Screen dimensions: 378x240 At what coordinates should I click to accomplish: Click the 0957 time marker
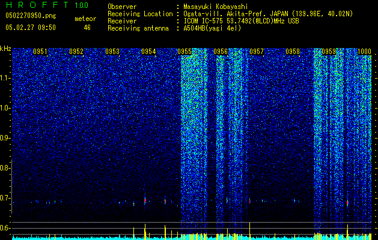point(257,52)
